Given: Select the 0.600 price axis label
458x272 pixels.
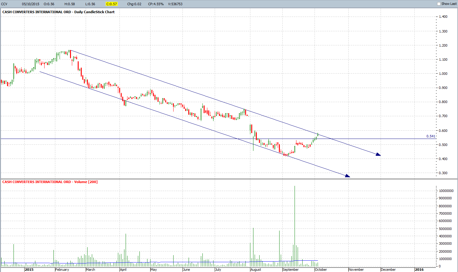Looking at the screenshot, I should tap(443, 131).
